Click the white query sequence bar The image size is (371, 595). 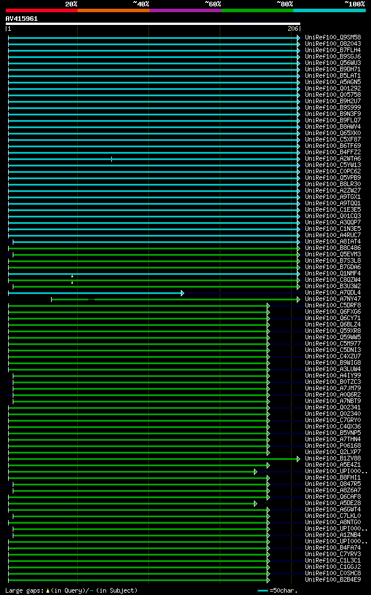(x=153, y=24)
